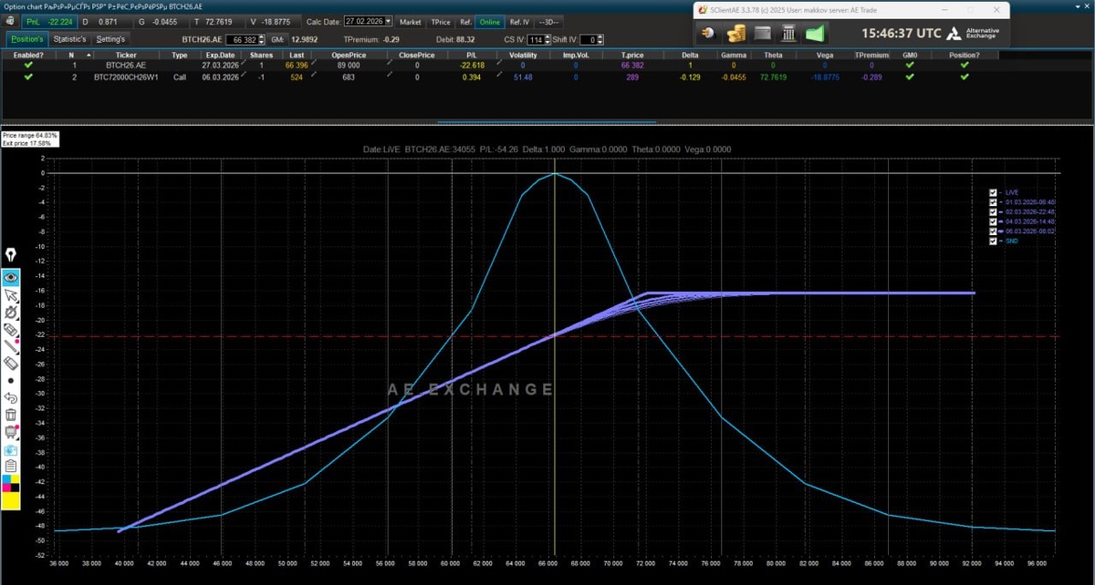Switch to the Setting's tab
1095x585 pixels.
point(110,39)
